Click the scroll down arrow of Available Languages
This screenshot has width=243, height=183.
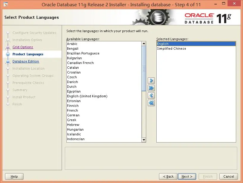tap(144, 140)
